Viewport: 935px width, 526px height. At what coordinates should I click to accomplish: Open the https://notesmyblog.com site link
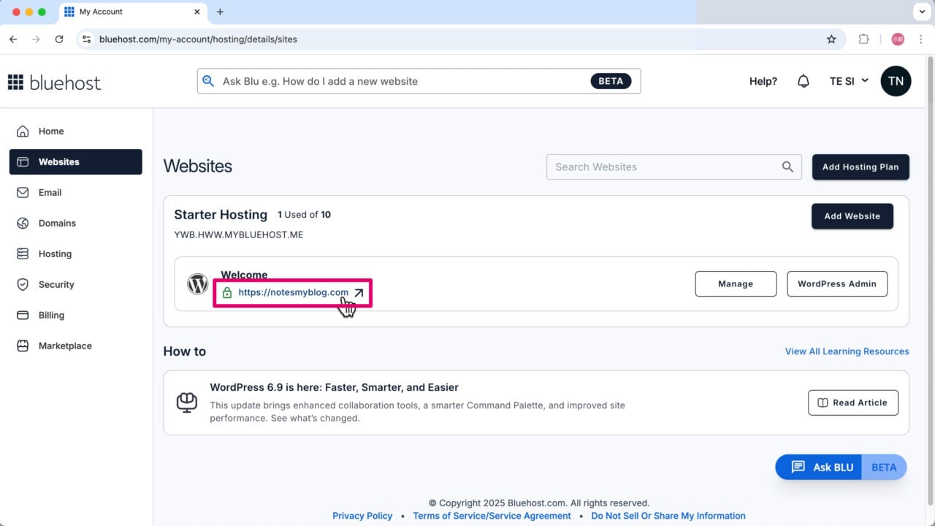pyautogui.click(x=293, y=292)
